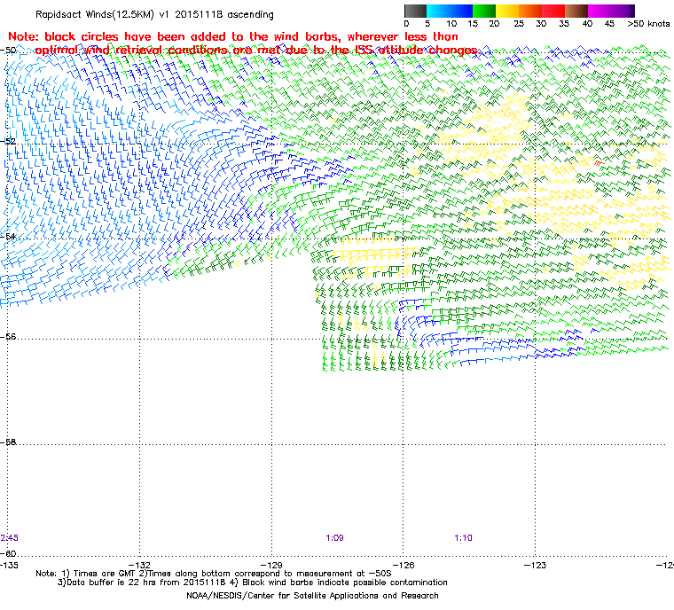Click the lone red wind barb near -52 latitude
The height and width of the screenshot is (610, 674).
[599, 163]
